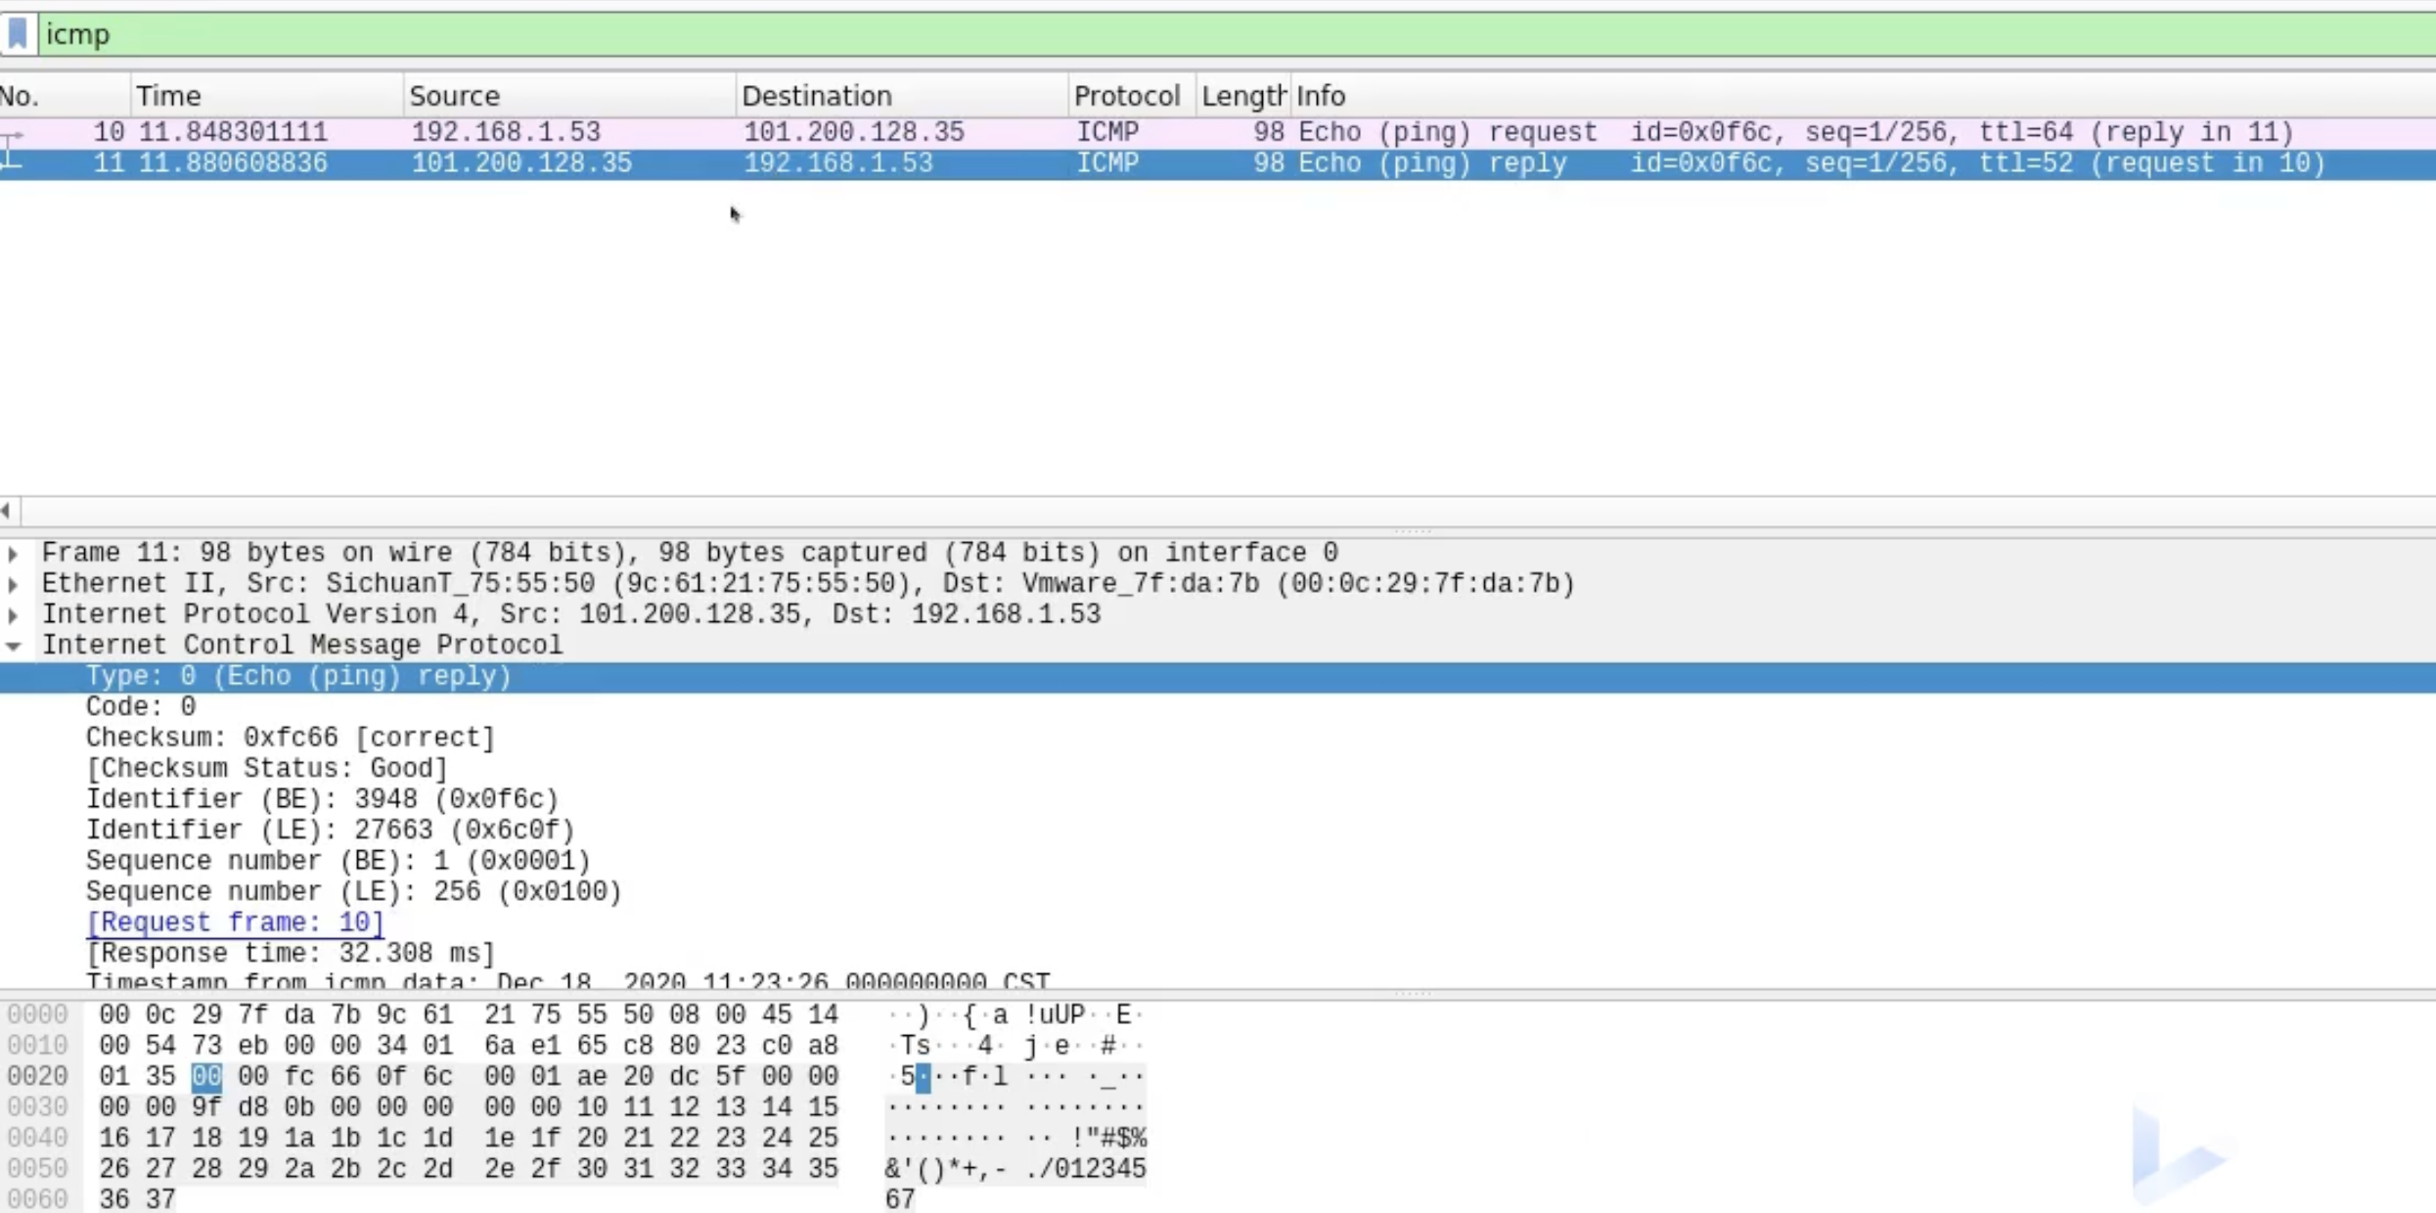Click hex offset 0030 row label

[x=37, y=1107]
